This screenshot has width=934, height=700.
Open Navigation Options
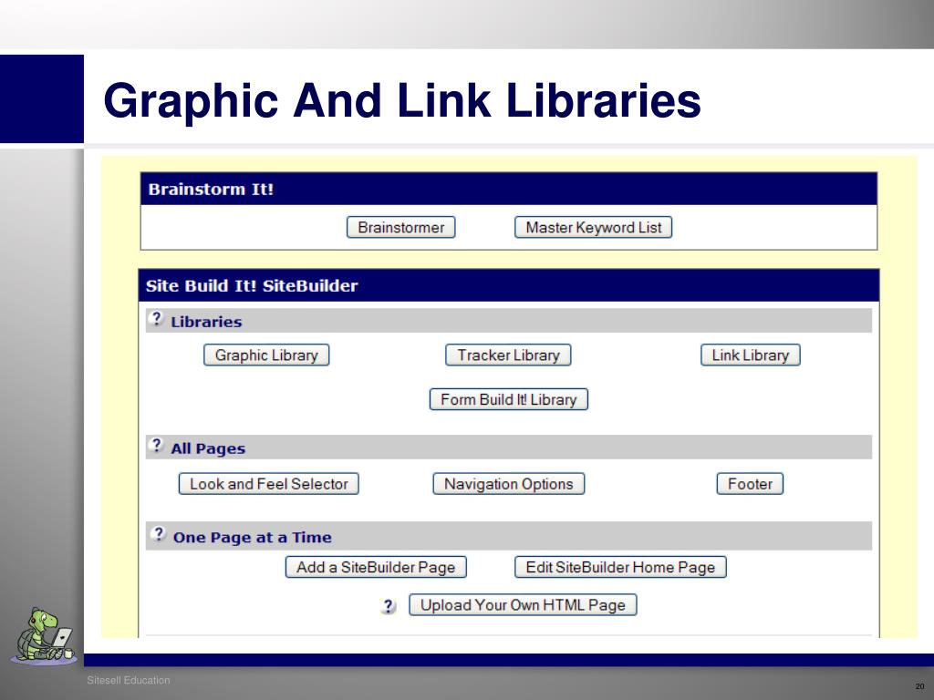pyautogui.click(x=509, y=484)
